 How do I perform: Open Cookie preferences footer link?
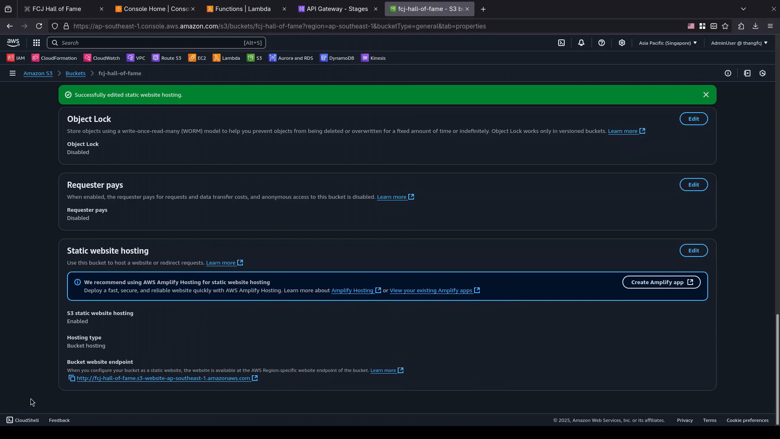747,420
